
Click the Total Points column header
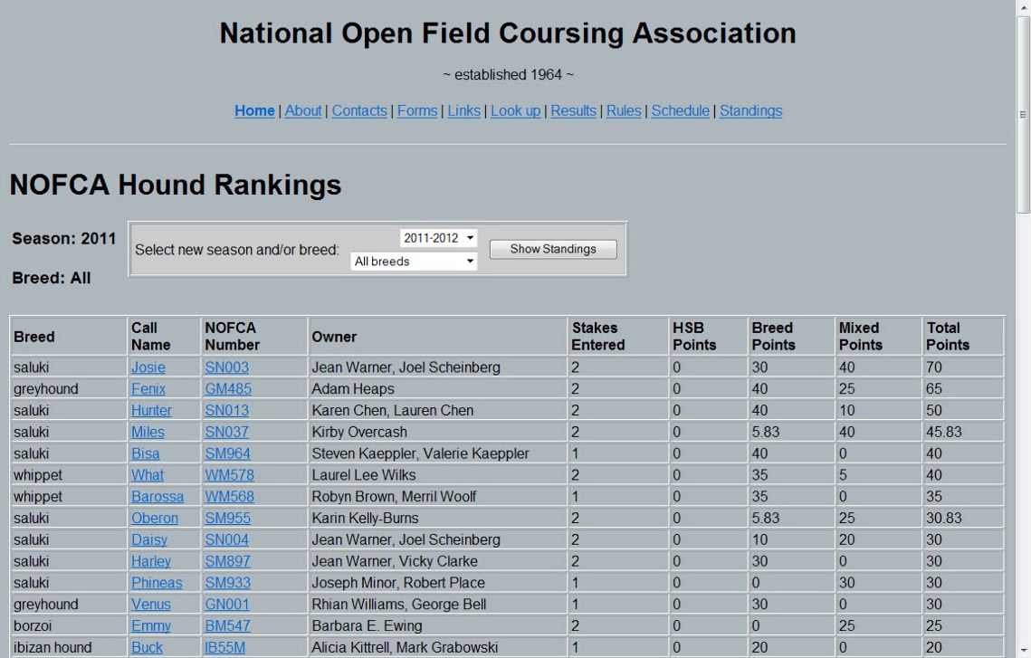[x=963, y=337]
